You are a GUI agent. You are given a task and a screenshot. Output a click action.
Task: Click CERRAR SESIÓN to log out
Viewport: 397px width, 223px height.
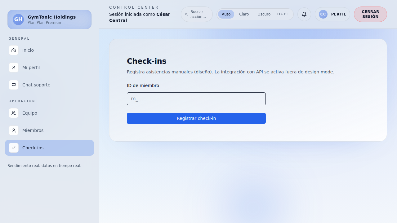[370, 14]
